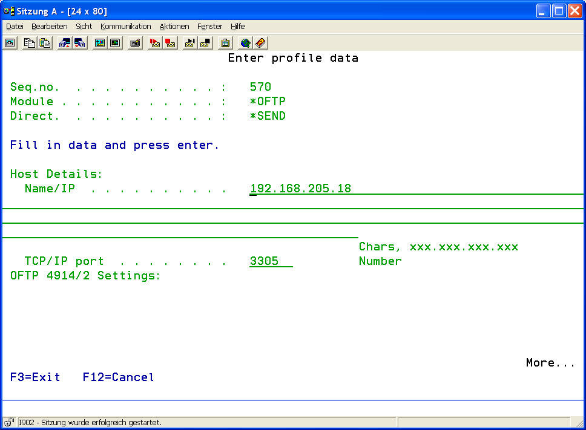The height and width of the screenshot is (430, 586).
Task: Start macro recording with the red play icon
Action: point(155,43)
